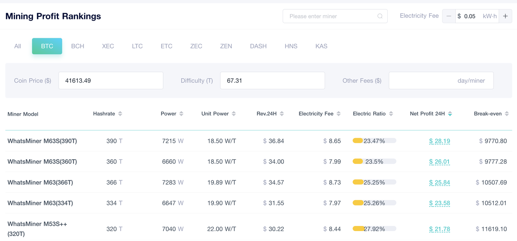Screen dimensions: 517x241
Task: Sort by Net Profit 24H arrows
Action: tap(450, 114)
